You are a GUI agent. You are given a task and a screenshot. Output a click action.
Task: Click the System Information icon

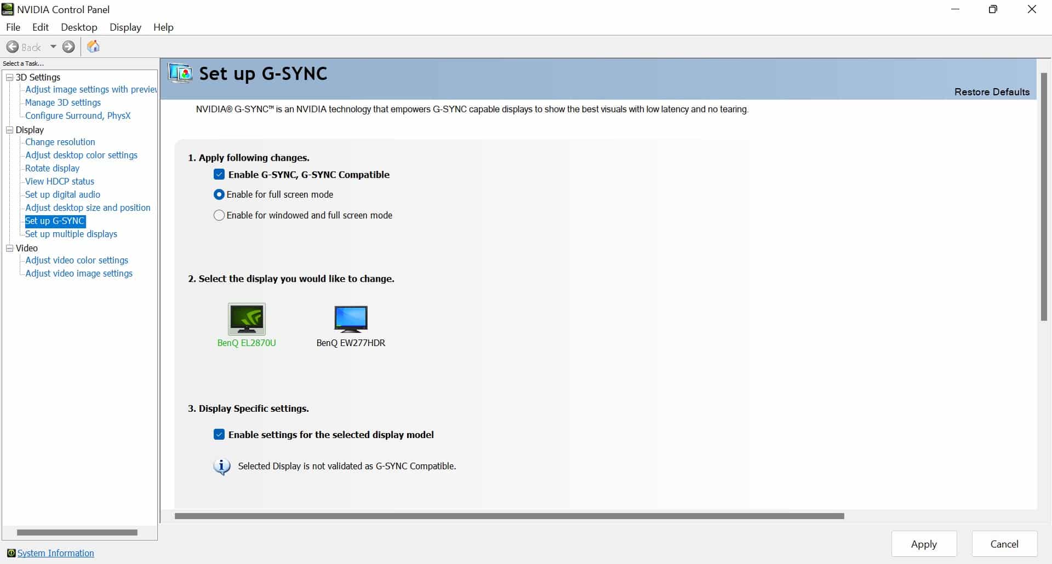(11, 553)
